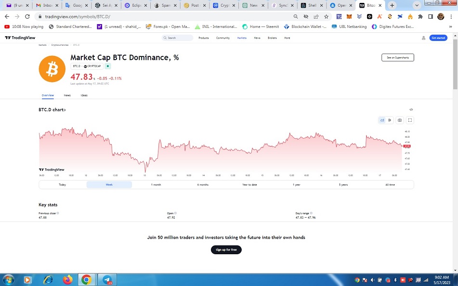Open Telegram from the taskbar

click(107, 280)
